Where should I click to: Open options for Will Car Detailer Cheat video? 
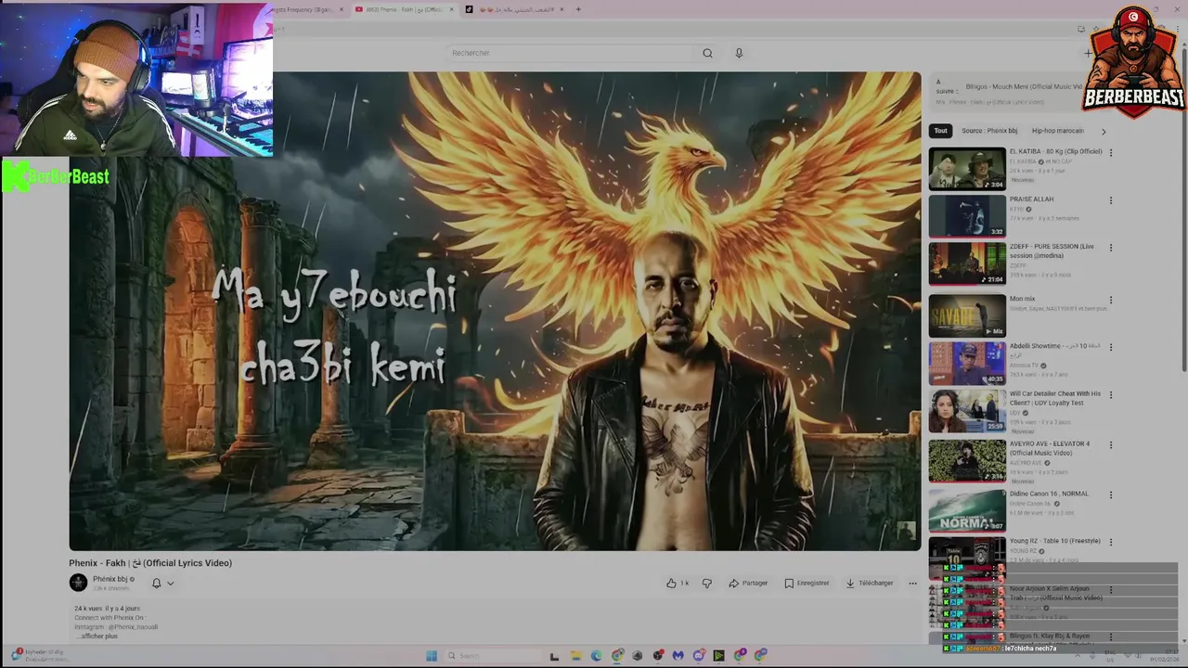coord(1110,394)
